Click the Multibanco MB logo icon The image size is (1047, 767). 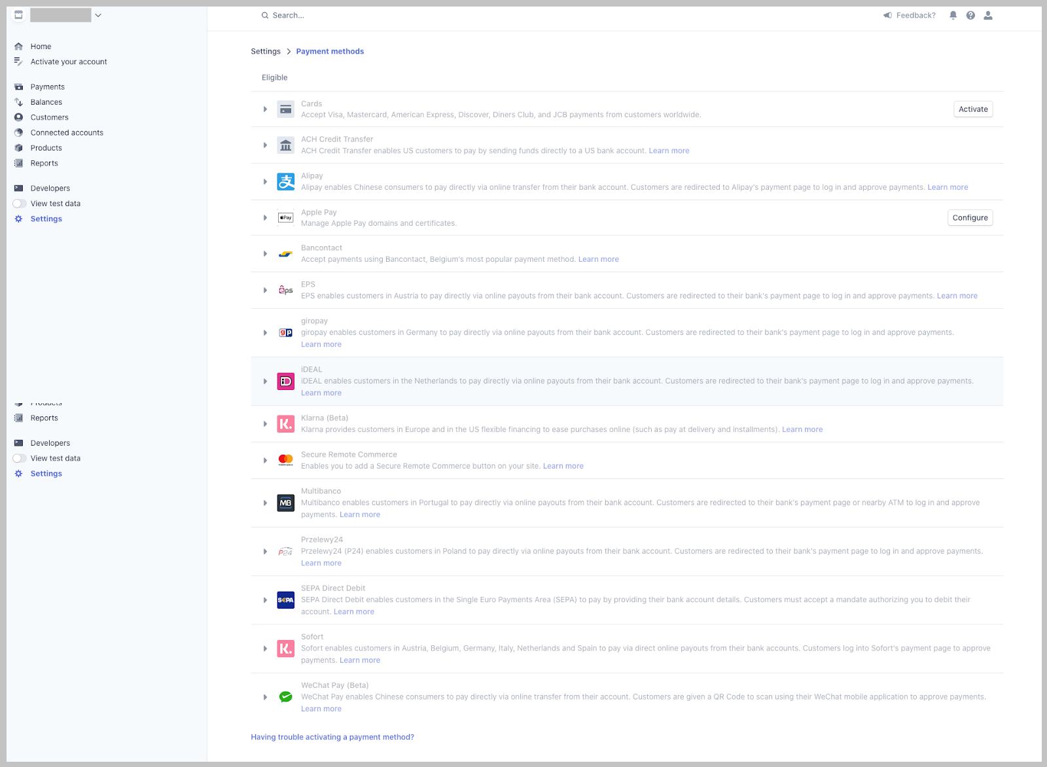pyautogui.click(x=286, y=503)
